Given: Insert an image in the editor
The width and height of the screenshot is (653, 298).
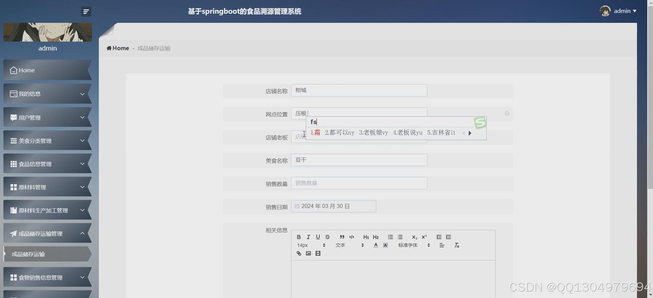Looking at the screenshot, I should tap(308, 253).
